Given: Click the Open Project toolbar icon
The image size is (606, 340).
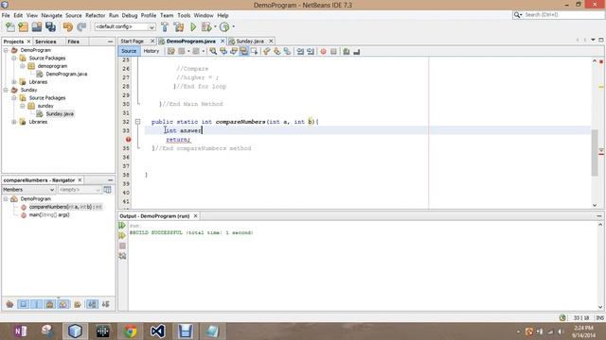Looking at the screenshot, I should coord(37,27).
